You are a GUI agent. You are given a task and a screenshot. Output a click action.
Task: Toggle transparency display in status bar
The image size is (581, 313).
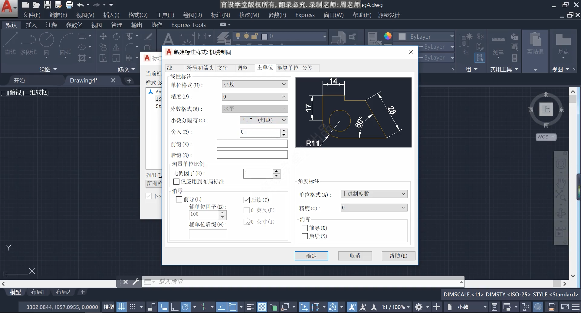point(262,307)
